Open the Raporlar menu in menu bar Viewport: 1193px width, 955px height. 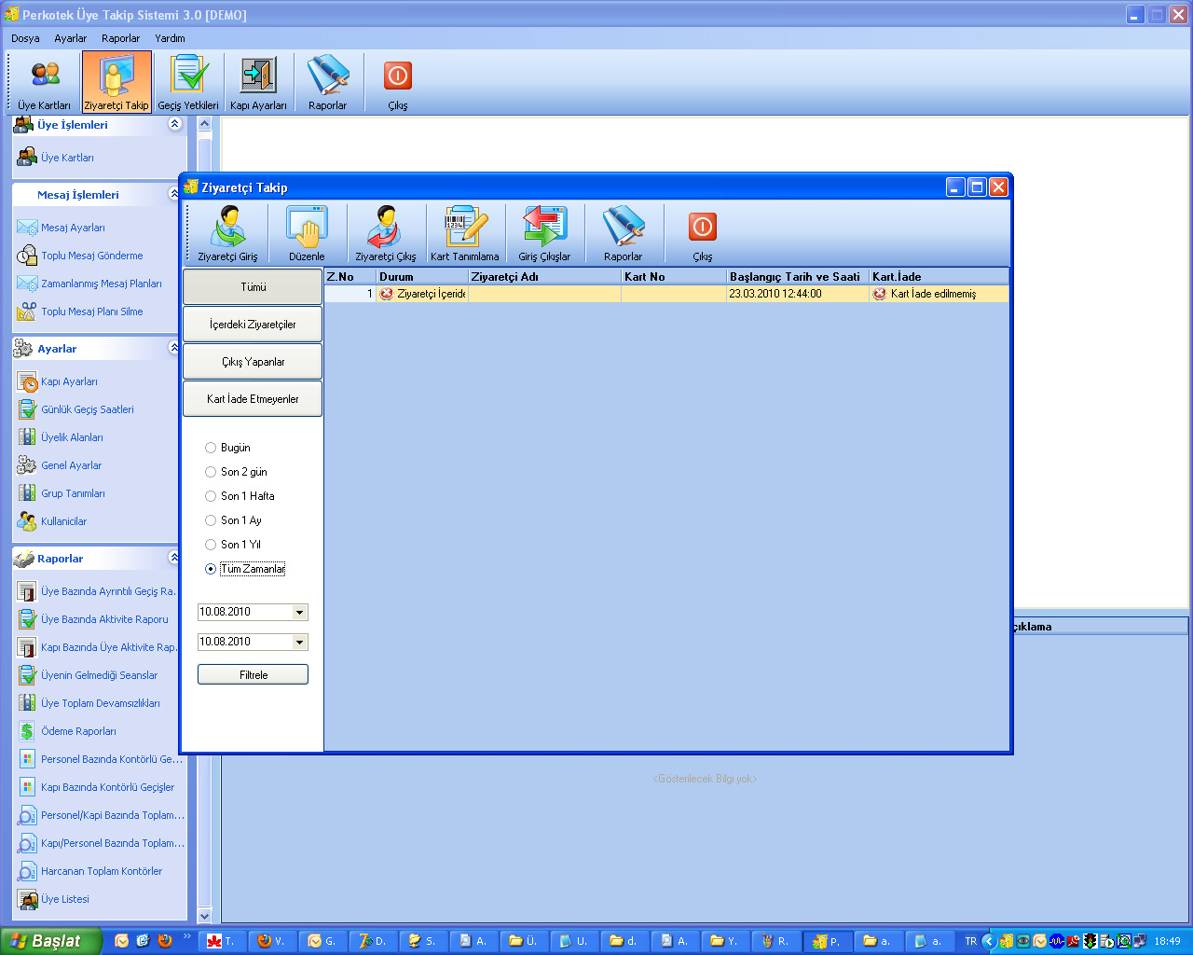(x=120, y=38)
